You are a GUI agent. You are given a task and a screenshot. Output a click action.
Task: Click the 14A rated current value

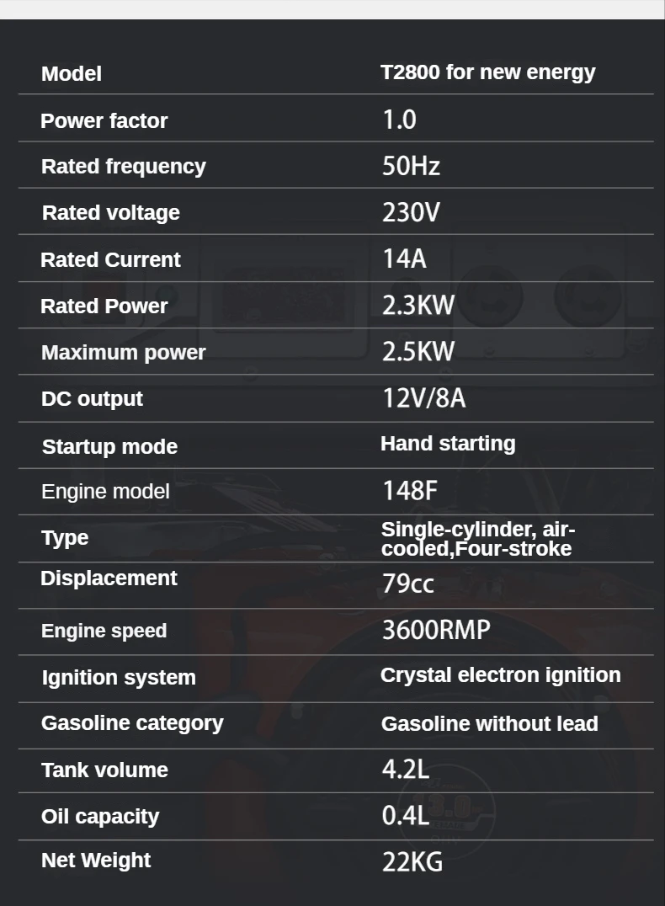[x=404, y=258]
